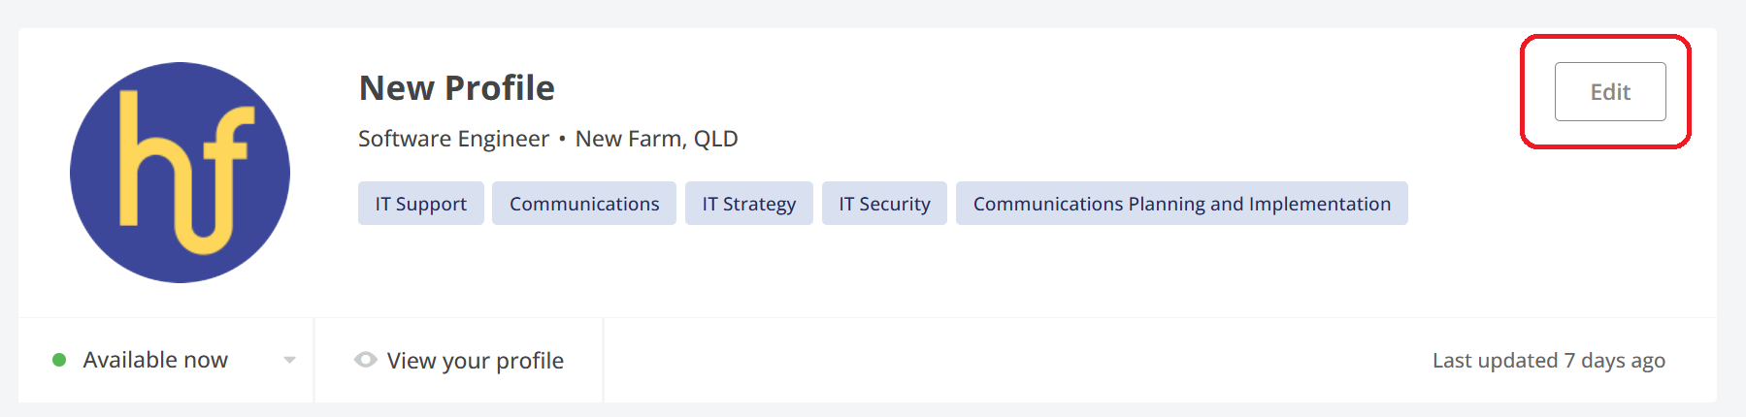Click the empty footer area left of Last updated

[x=971, y=361]
